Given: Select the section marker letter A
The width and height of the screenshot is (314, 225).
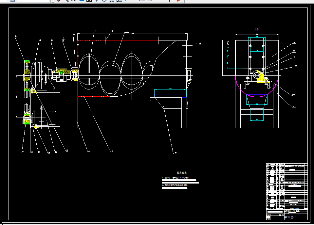Looking at the screenshot, I should [200, 43].
